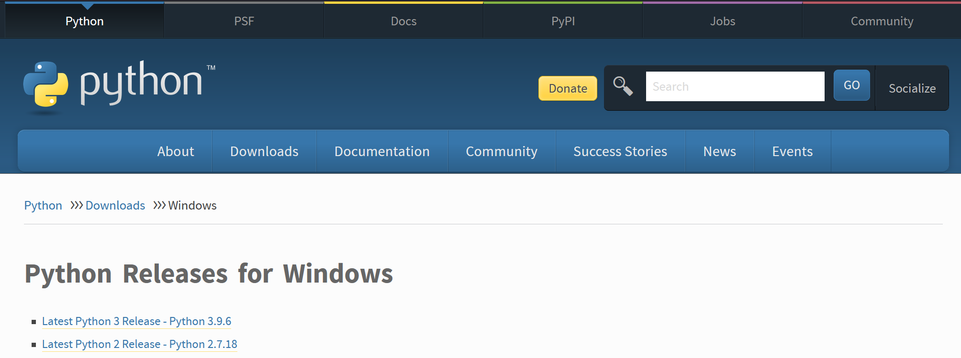Switch to the PSF top tab
This screenshot has height=358, width=961.
[x=244, y=21]
